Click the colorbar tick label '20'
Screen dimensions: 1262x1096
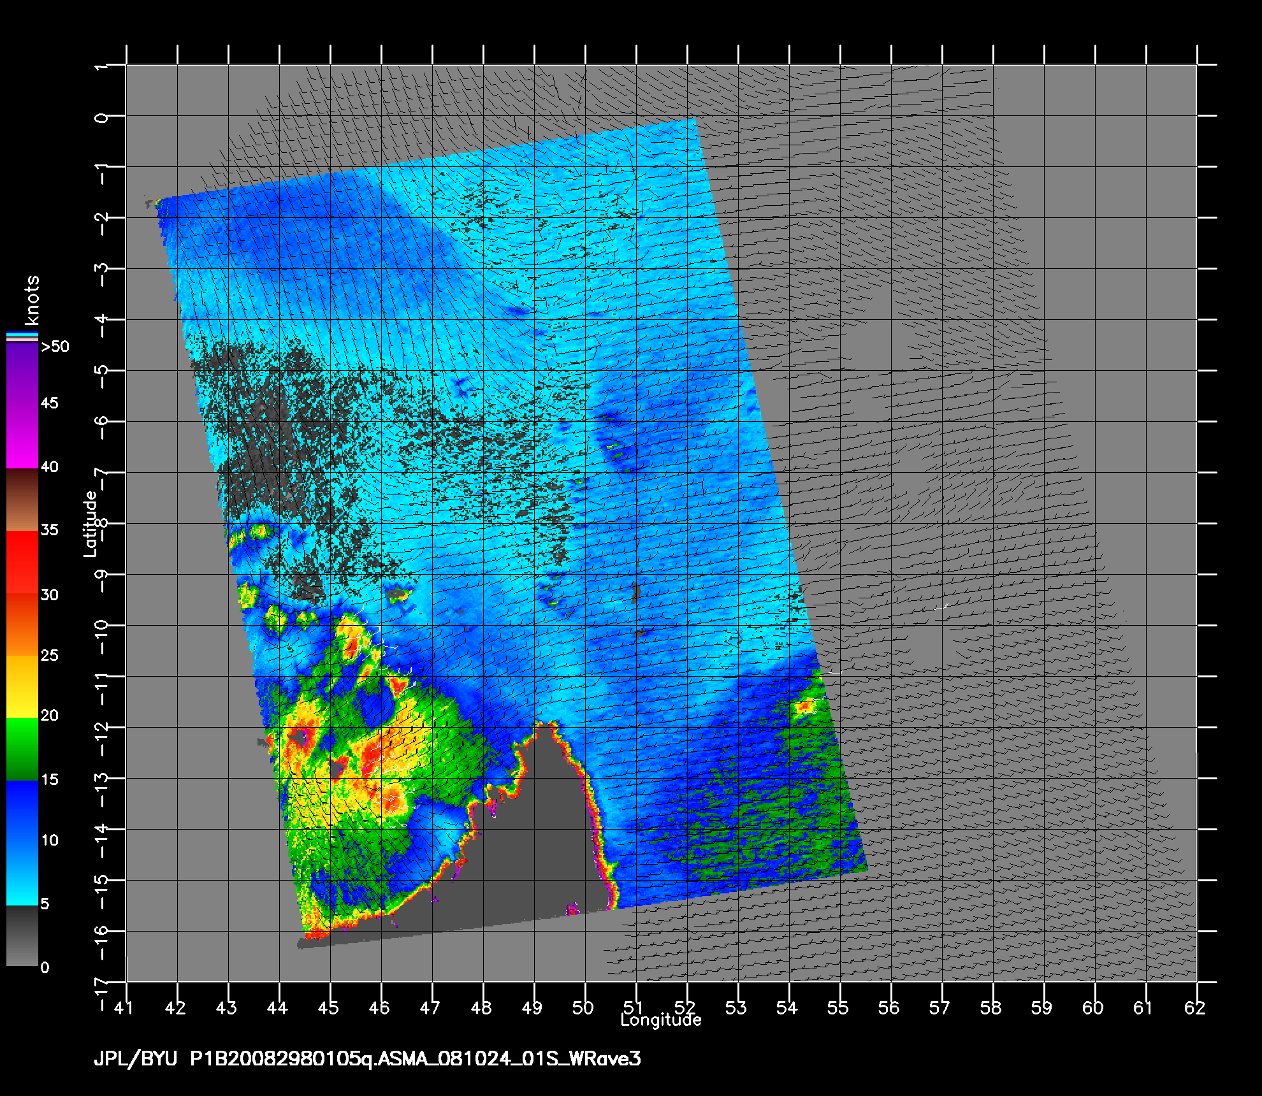tap(50, 716)
